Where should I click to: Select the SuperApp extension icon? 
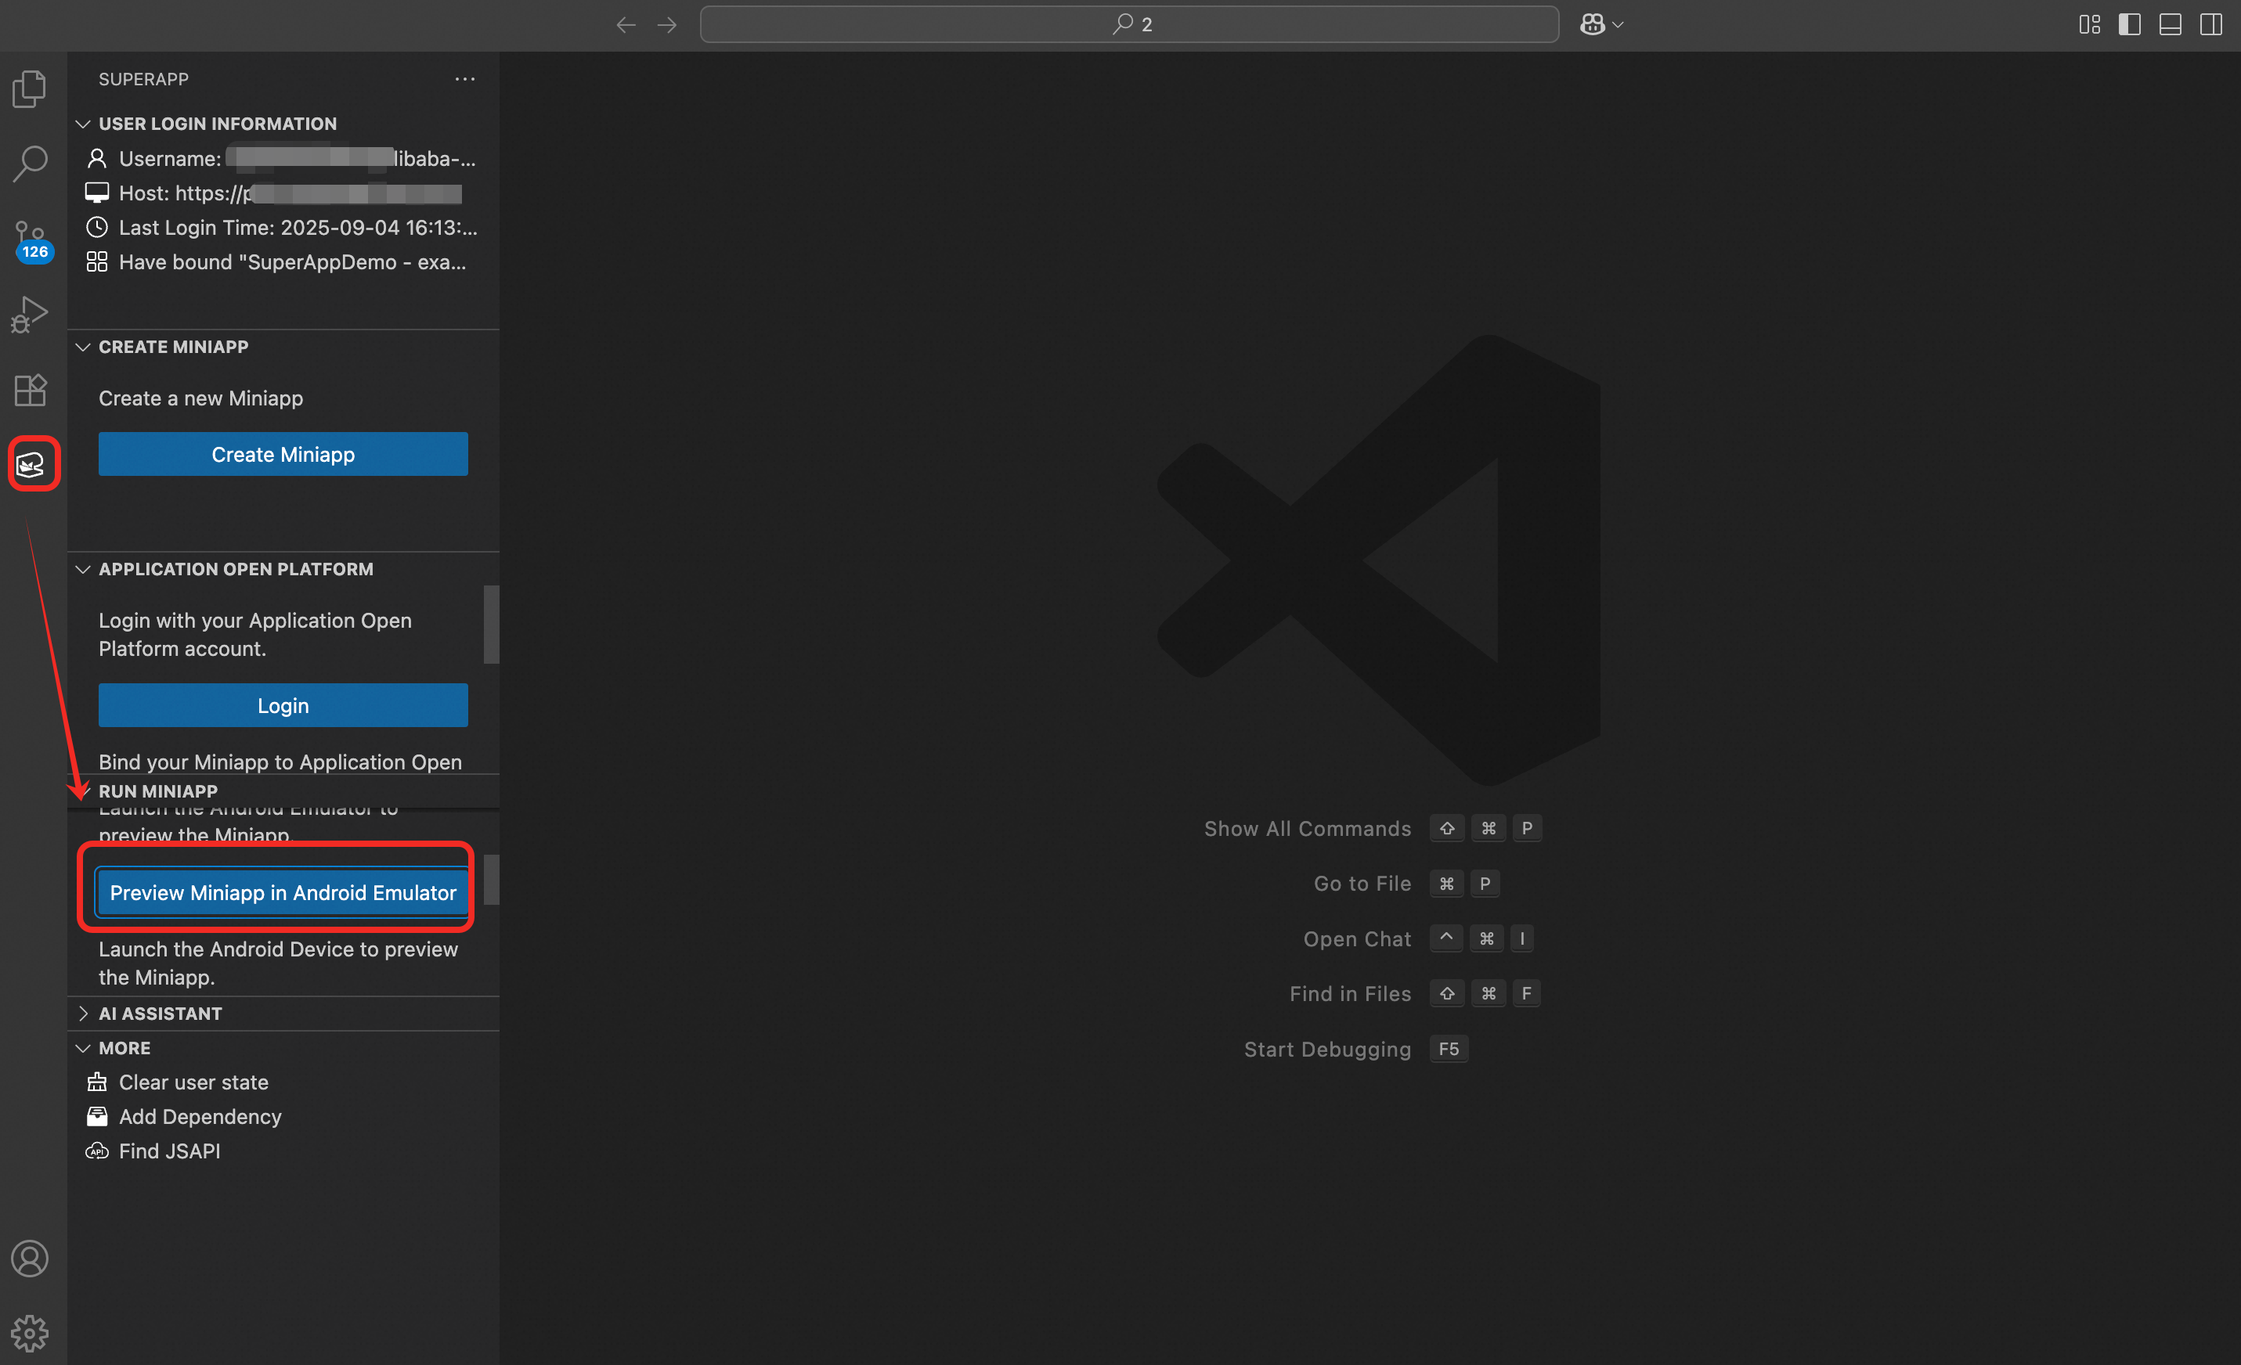click(x=32, y=465)
